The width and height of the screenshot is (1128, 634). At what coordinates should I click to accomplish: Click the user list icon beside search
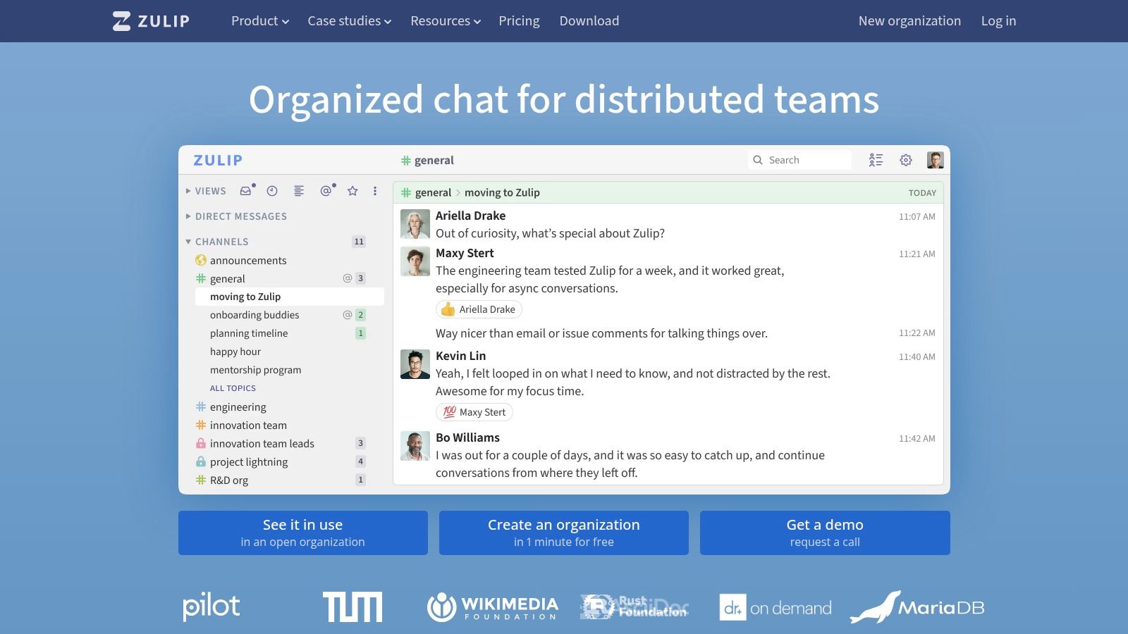coord(876,160)
